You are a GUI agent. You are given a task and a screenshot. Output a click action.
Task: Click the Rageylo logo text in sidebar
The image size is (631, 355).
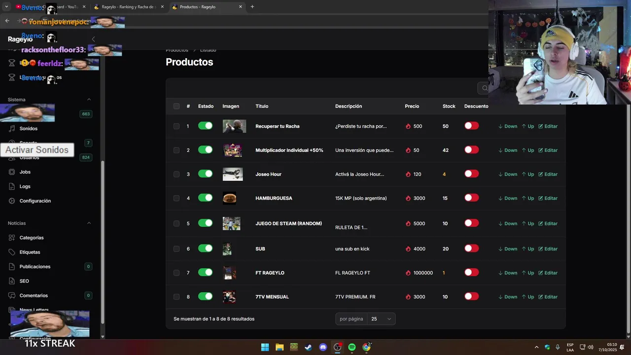[x=20, y=39]
